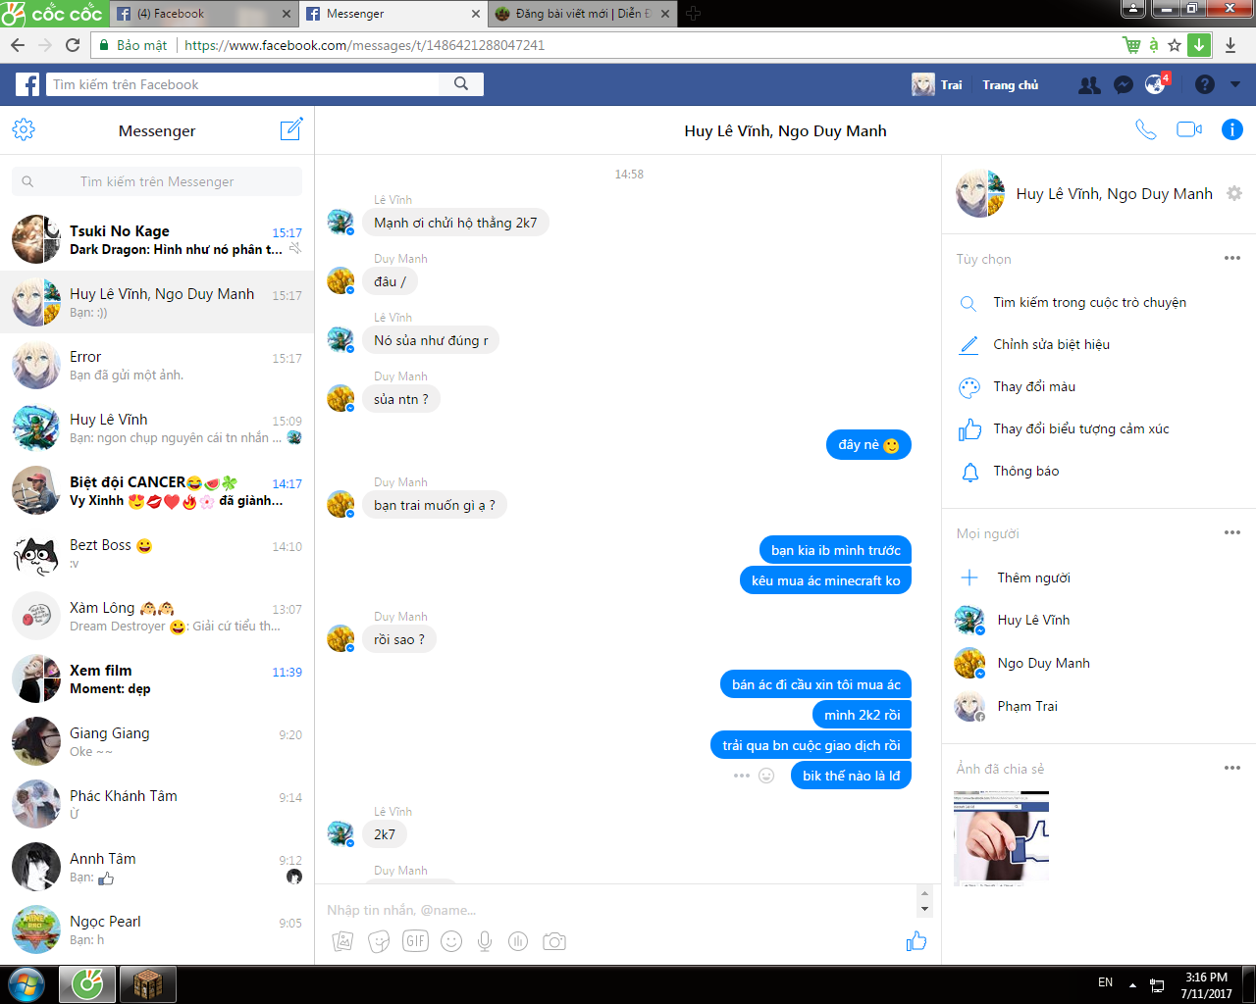Viewport: 1256px width, 1004px height.
Task: Record a voice clip with microphone icon
Action: coord(485,941)
